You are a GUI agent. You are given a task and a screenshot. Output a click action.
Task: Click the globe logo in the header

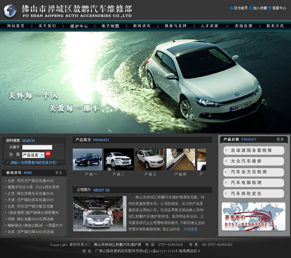10,11
